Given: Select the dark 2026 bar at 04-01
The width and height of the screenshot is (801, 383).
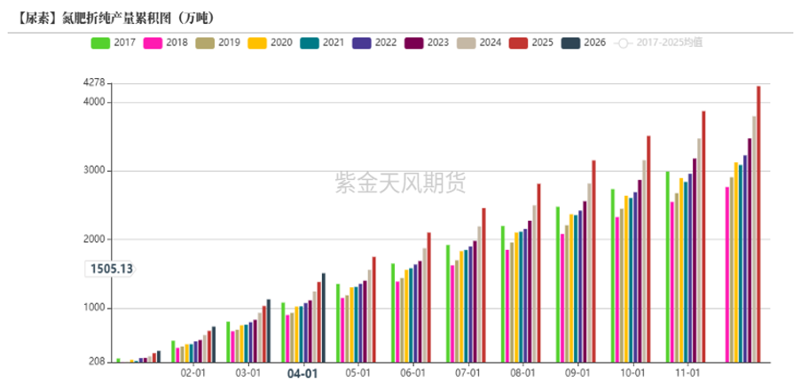Looking at the screenshot, I should [x=324, y=317].
